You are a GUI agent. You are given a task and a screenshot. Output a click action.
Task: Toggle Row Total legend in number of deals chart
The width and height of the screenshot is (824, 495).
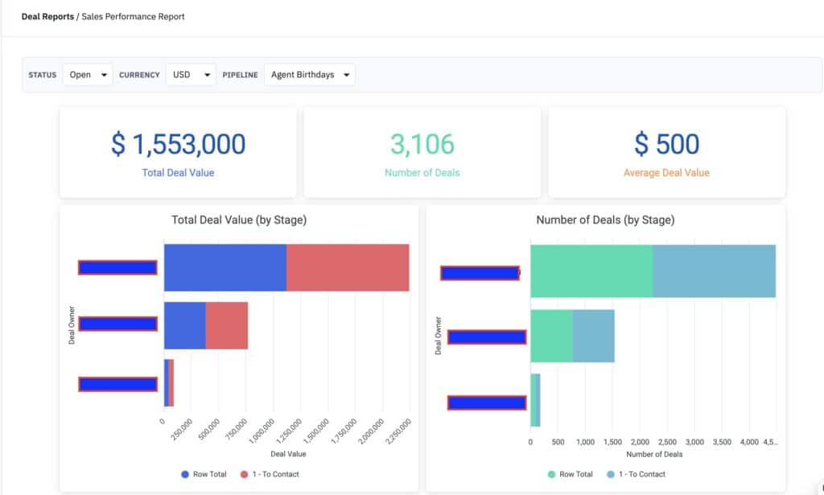click(x=571, y=474)
